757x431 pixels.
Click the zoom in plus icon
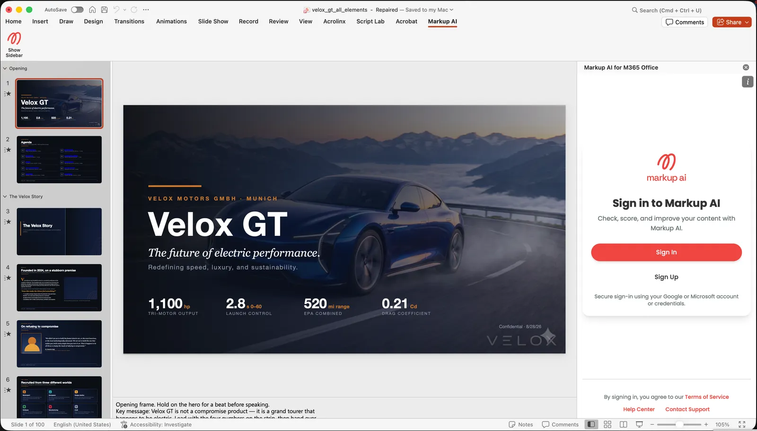(x=706, y=424)
